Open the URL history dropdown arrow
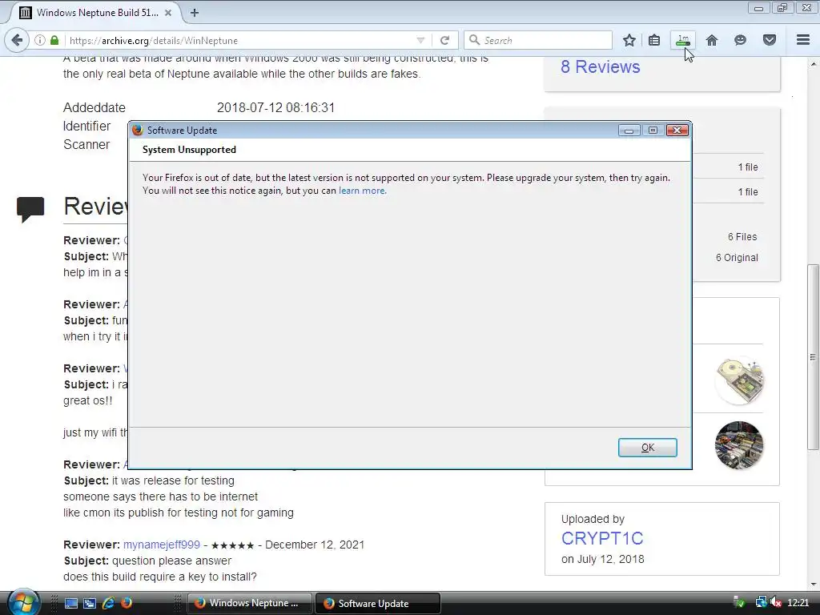 [x=420, y=40]
